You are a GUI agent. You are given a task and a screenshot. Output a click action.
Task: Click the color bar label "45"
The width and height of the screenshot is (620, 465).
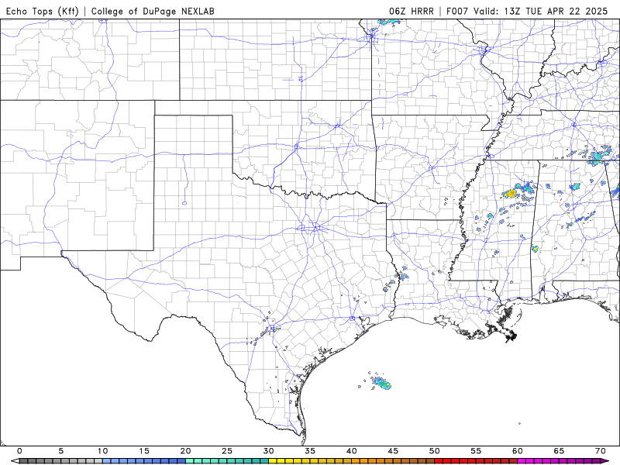point(393,451)
